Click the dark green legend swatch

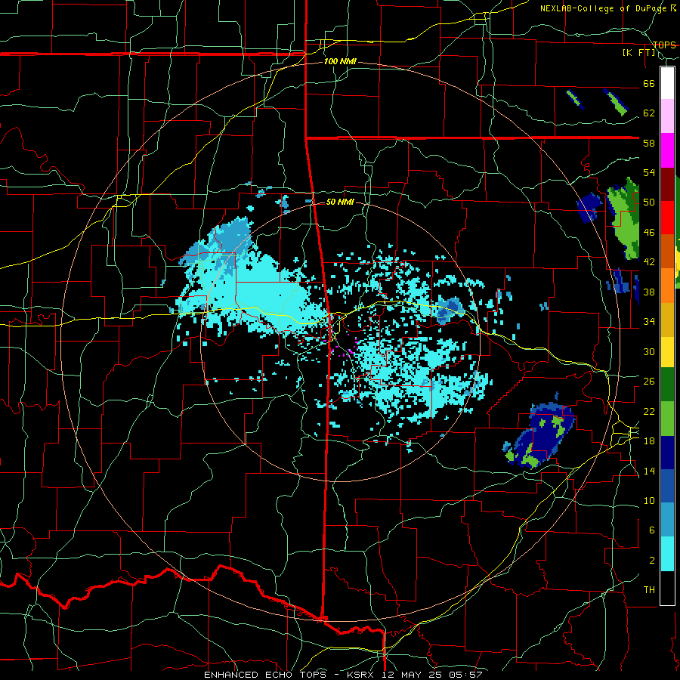667,384
